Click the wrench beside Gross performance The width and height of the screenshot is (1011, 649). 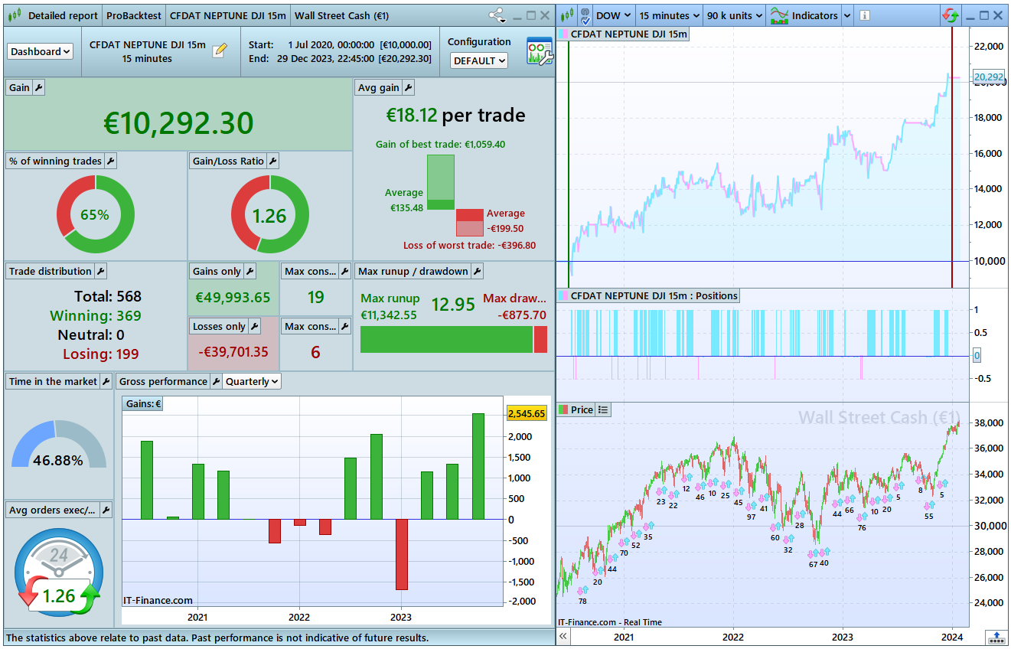(x=216, y=382)
